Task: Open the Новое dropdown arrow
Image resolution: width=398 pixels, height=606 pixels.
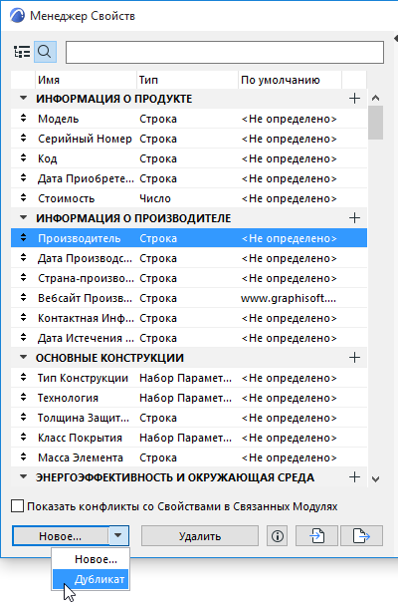Action: click(118, 535)
